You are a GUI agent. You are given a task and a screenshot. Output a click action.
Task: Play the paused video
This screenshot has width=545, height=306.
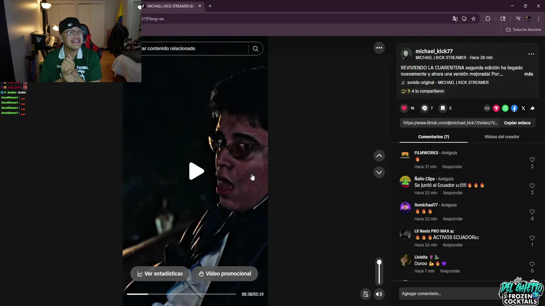tap(196, 171)
